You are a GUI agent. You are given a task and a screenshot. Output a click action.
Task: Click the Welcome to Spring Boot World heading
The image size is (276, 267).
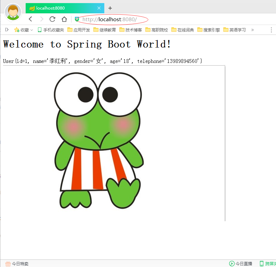87,44
